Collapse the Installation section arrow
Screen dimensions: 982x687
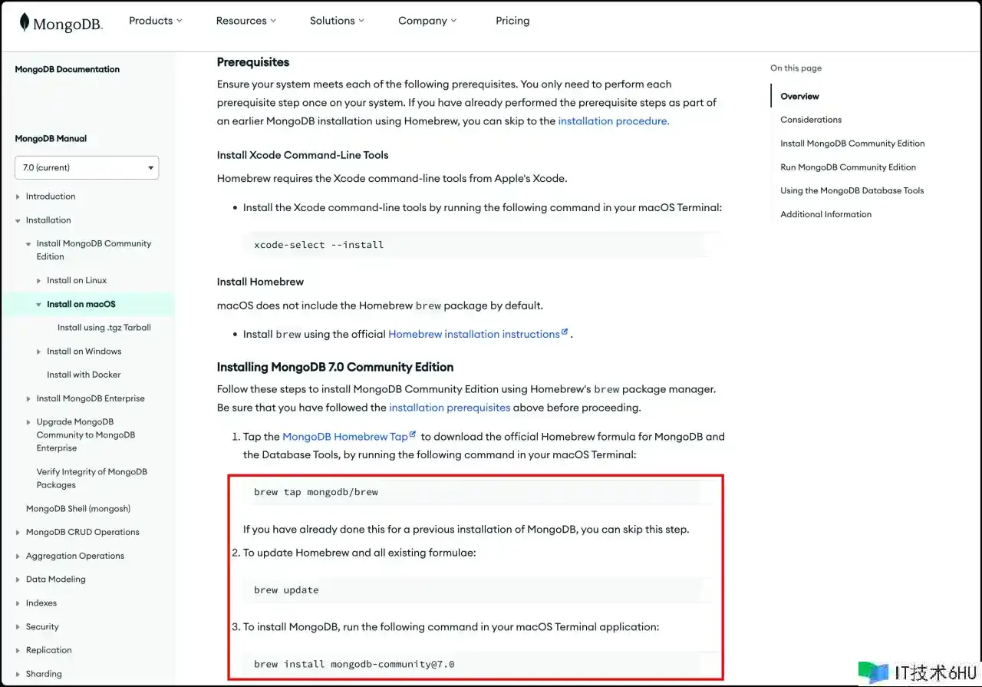(x=18, y=220)
